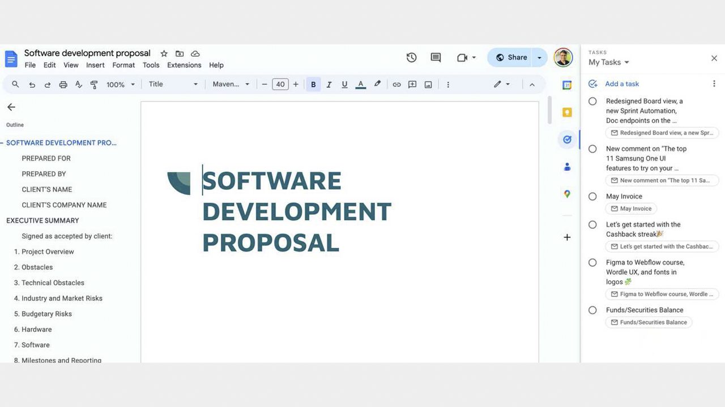
Task: Click the font size field showing 40
Action: 280,84
